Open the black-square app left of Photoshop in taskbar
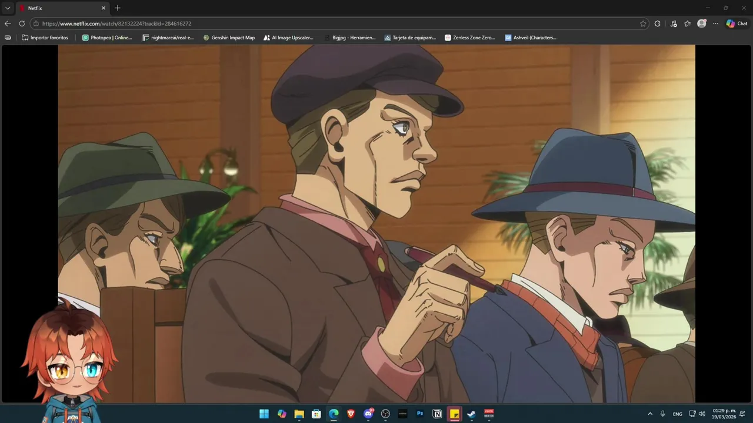Image resolution: width=753 pixels, height=423 pixels. (x=402, y=414)
